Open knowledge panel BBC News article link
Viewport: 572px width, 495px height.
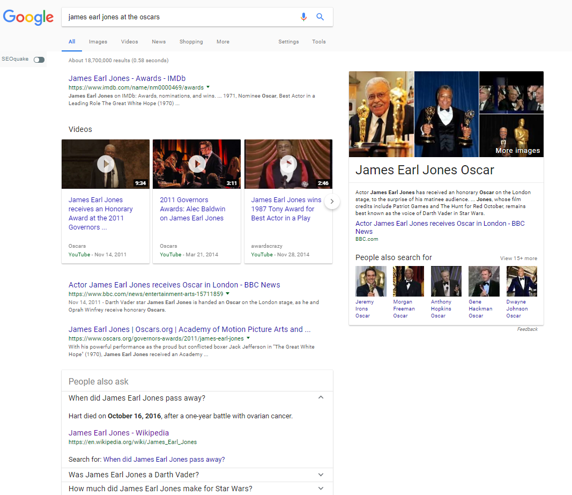coord(440,227)
